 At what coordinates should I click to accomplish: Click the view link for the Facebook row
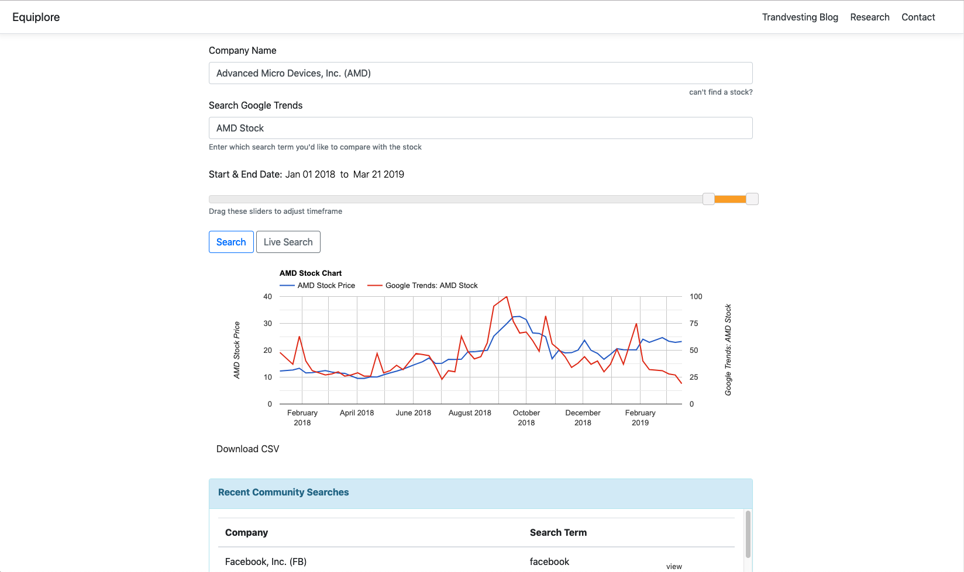(674, 566)
